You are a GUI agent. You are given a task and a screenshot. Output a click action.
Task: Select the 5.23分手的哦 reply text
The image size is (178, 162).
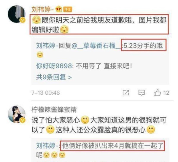(x=143, y=45)
